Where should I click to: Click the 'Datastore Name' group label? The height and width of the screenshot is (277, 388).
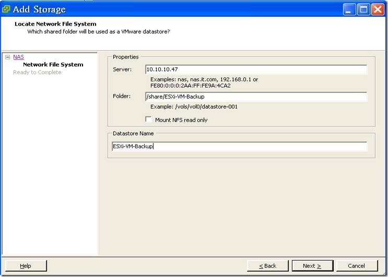pyautogui.click(x=133, y=134)
